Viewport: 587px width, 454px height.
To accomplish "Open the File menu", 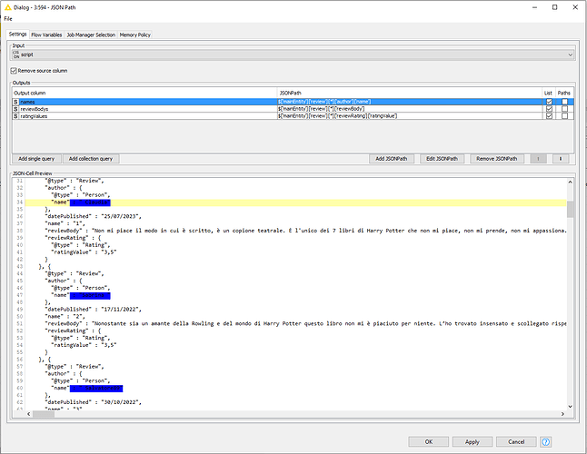I will click(x=8, y=18).
